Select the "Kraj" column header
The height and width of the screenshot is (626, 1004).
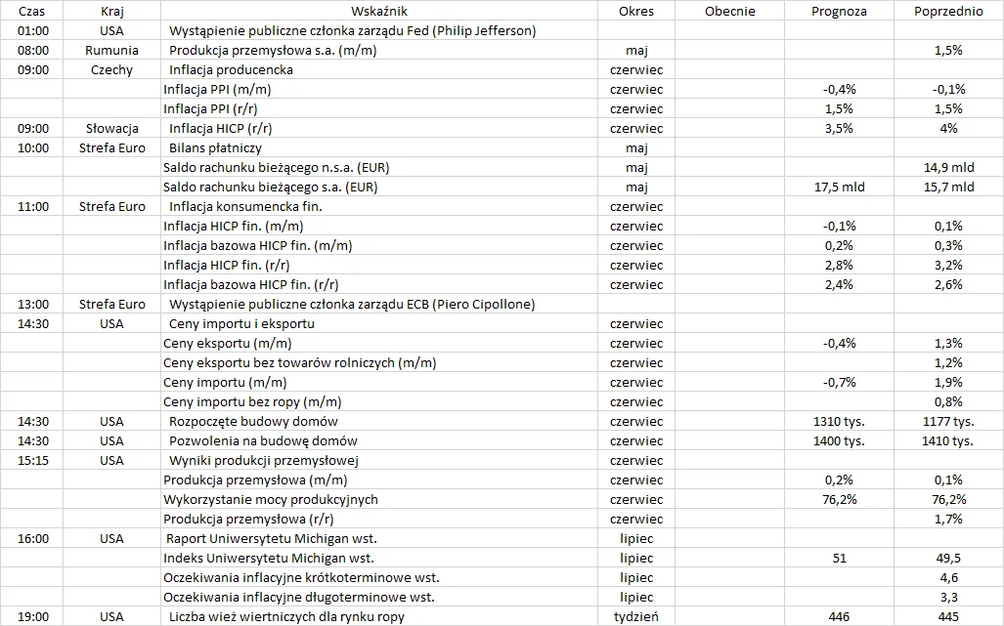coord(112,11)
